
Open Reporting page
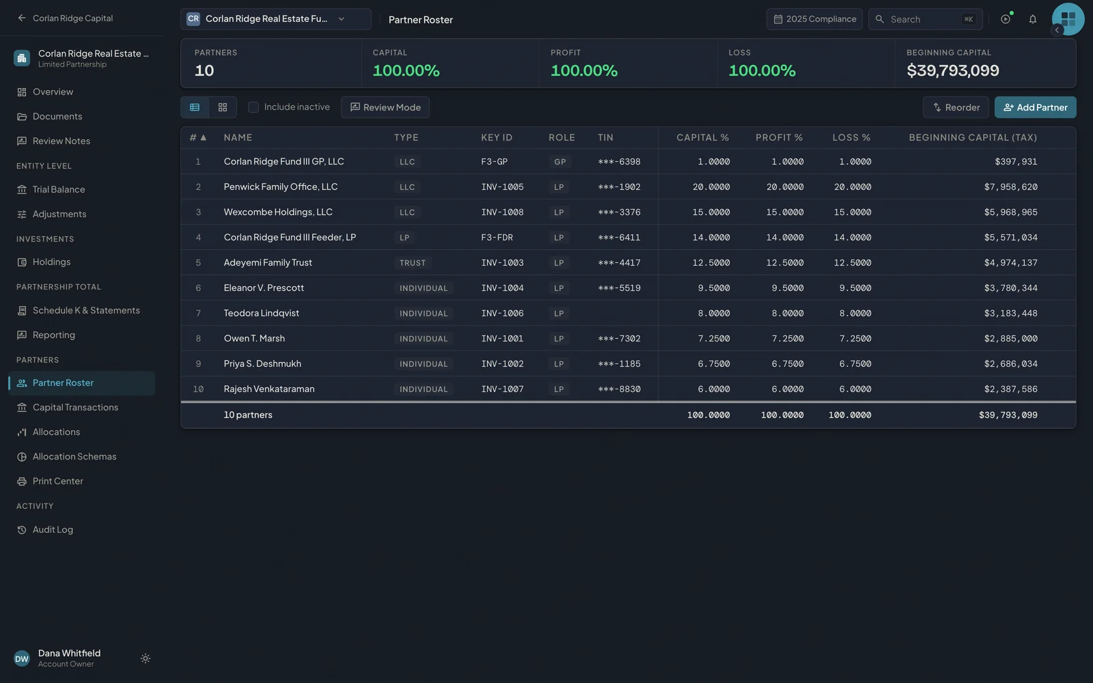click(x=82, y=335)
